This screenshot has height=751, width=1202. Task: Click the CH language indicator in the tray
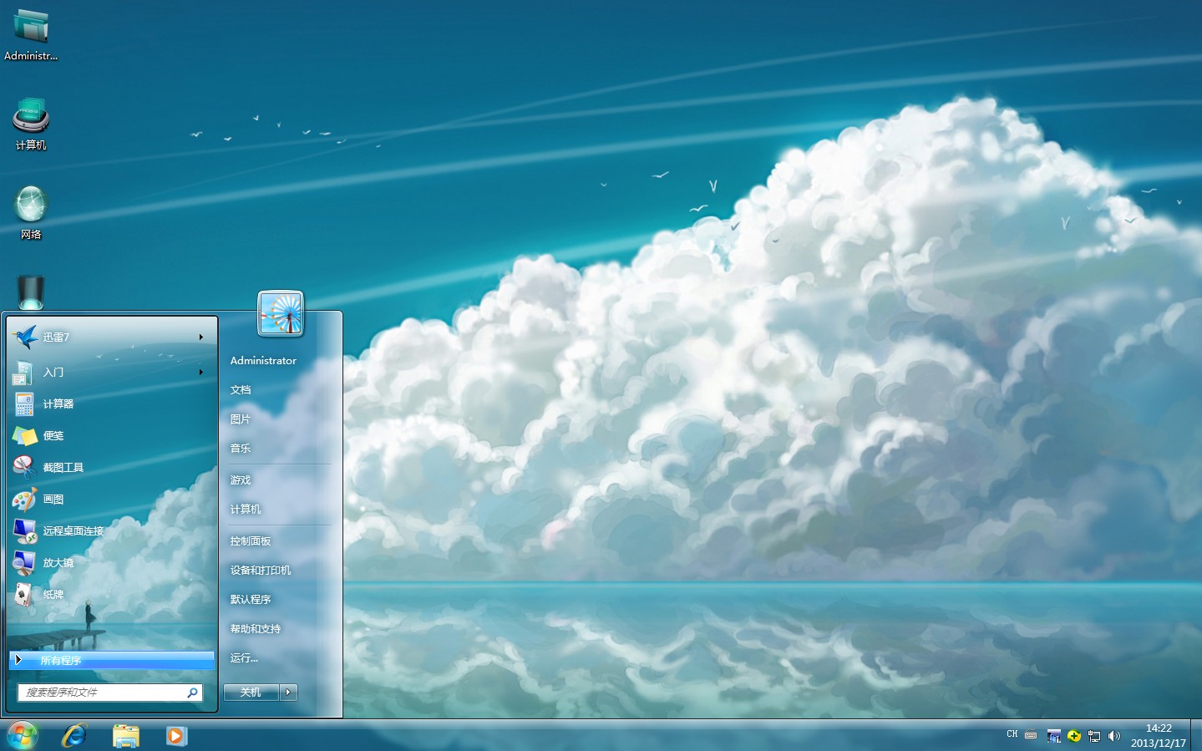1012,734
